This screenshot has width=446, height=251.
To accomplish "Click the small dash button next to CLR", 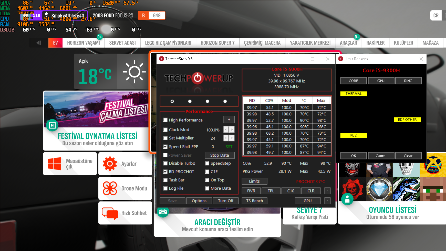I will 327,191.
